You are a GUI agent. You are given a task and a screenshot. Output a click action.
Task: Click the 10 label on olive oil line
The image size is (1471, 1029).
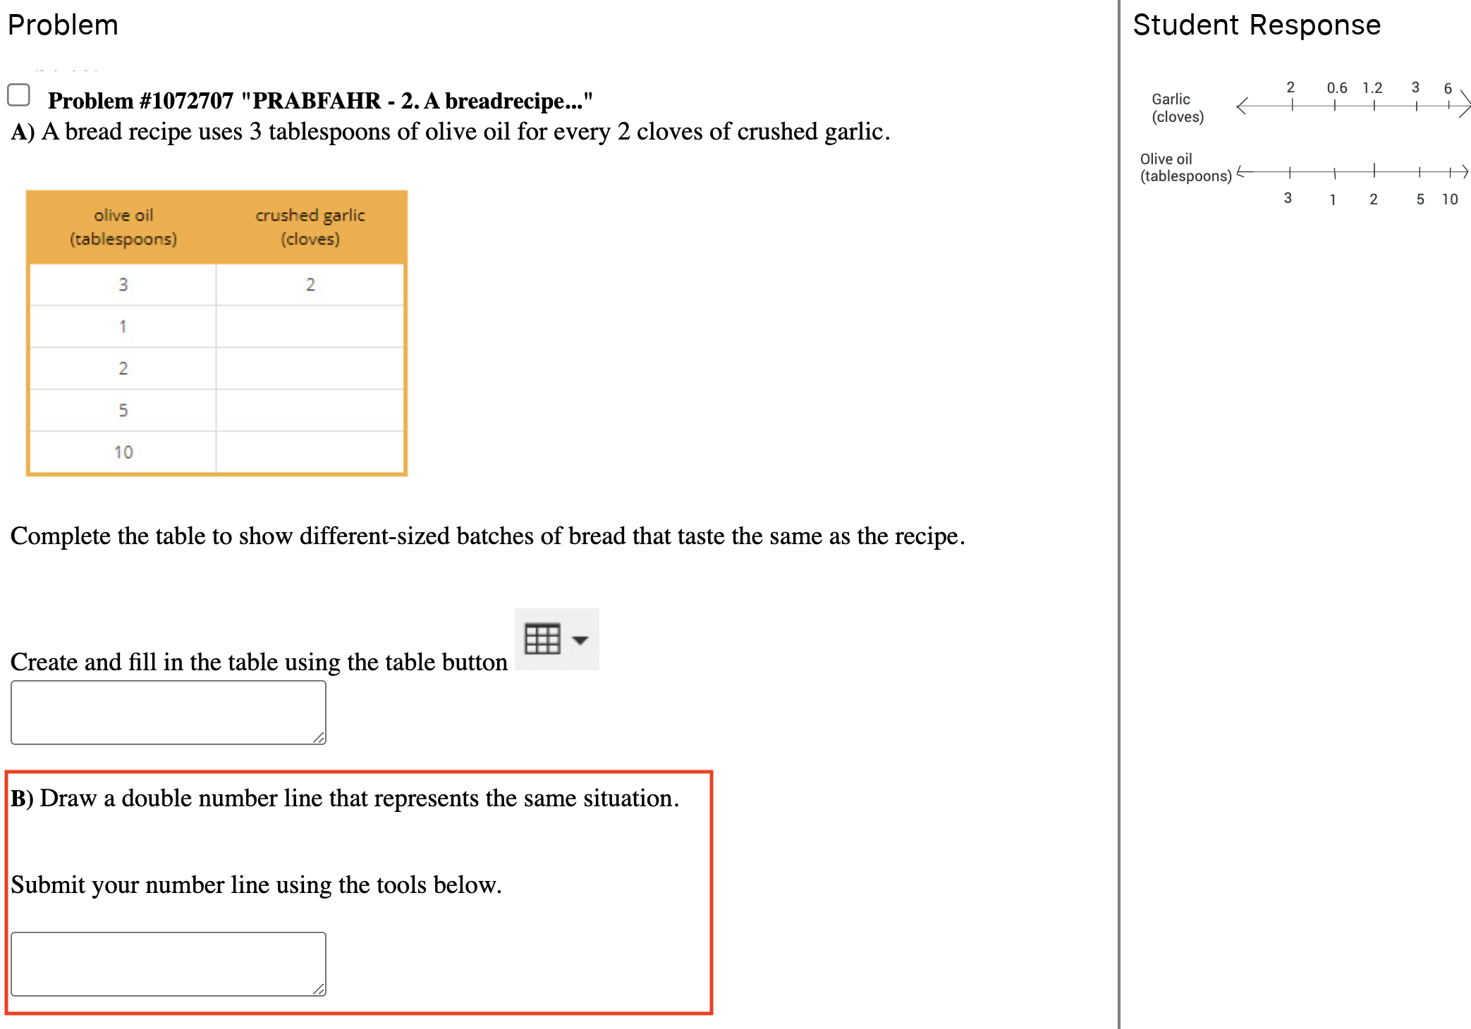click(1449, 199)
